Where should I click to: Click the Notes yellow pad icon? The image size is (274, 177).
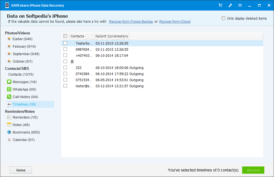tap(9, 125)
